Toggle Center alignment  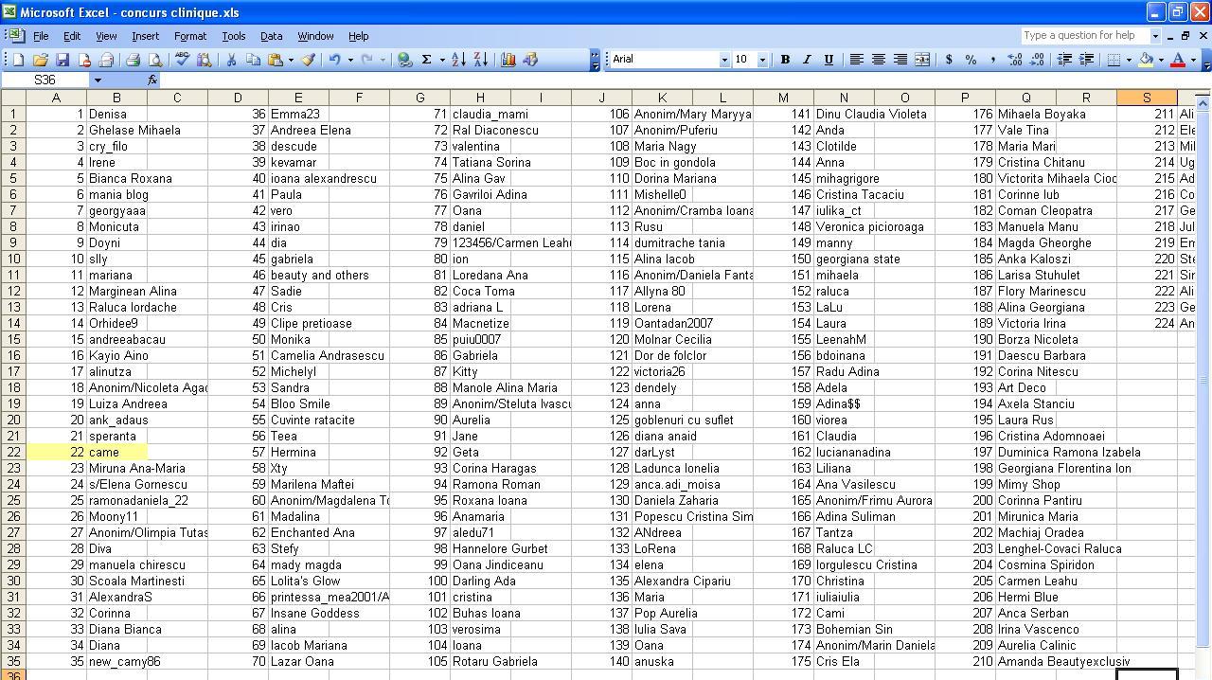point(878,60)
